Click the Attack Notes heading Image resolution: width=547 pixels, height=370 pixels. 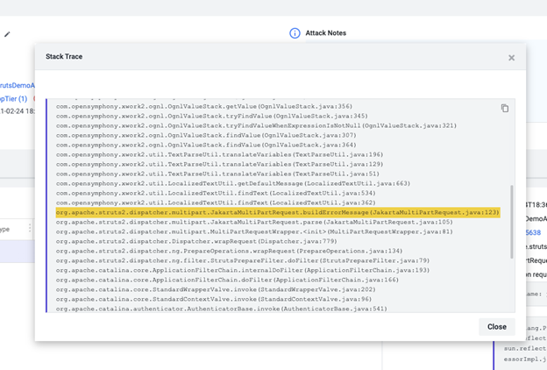point(328,33)
